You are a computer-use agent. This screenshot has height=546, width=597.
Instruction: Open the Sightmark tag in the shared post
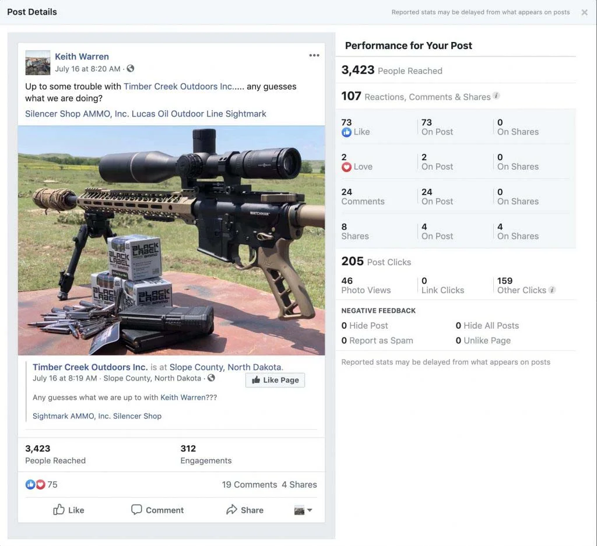(50, 416)
